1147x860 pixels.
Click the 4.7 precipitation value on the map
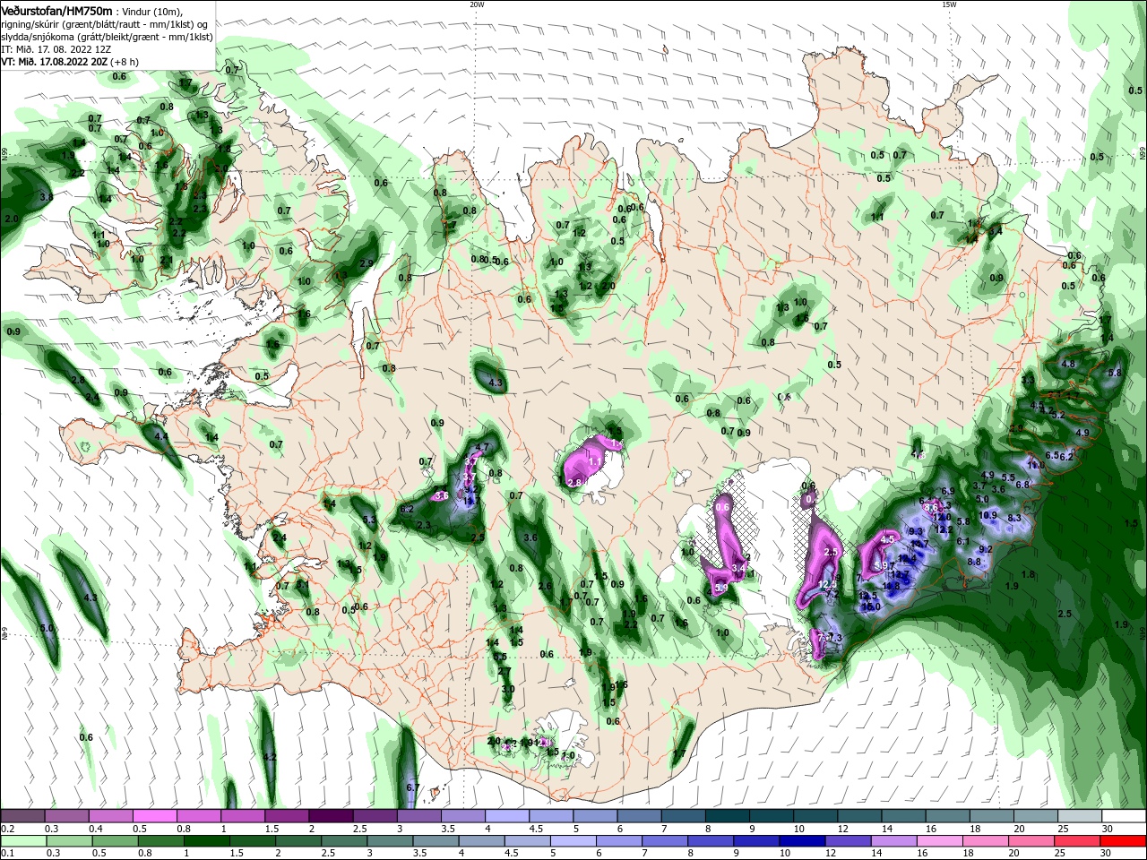coord(482,447)
